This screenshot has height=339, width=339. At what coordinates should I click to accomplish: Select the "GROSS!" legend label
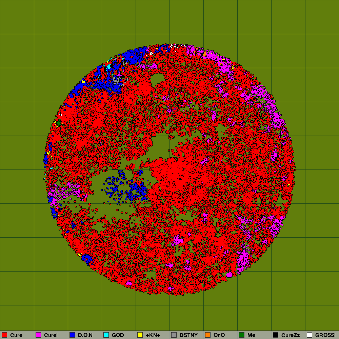click(325, 335)
